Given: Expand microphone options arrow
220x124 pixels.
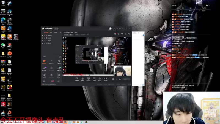Looking at the screenshot, I should 102,79.
